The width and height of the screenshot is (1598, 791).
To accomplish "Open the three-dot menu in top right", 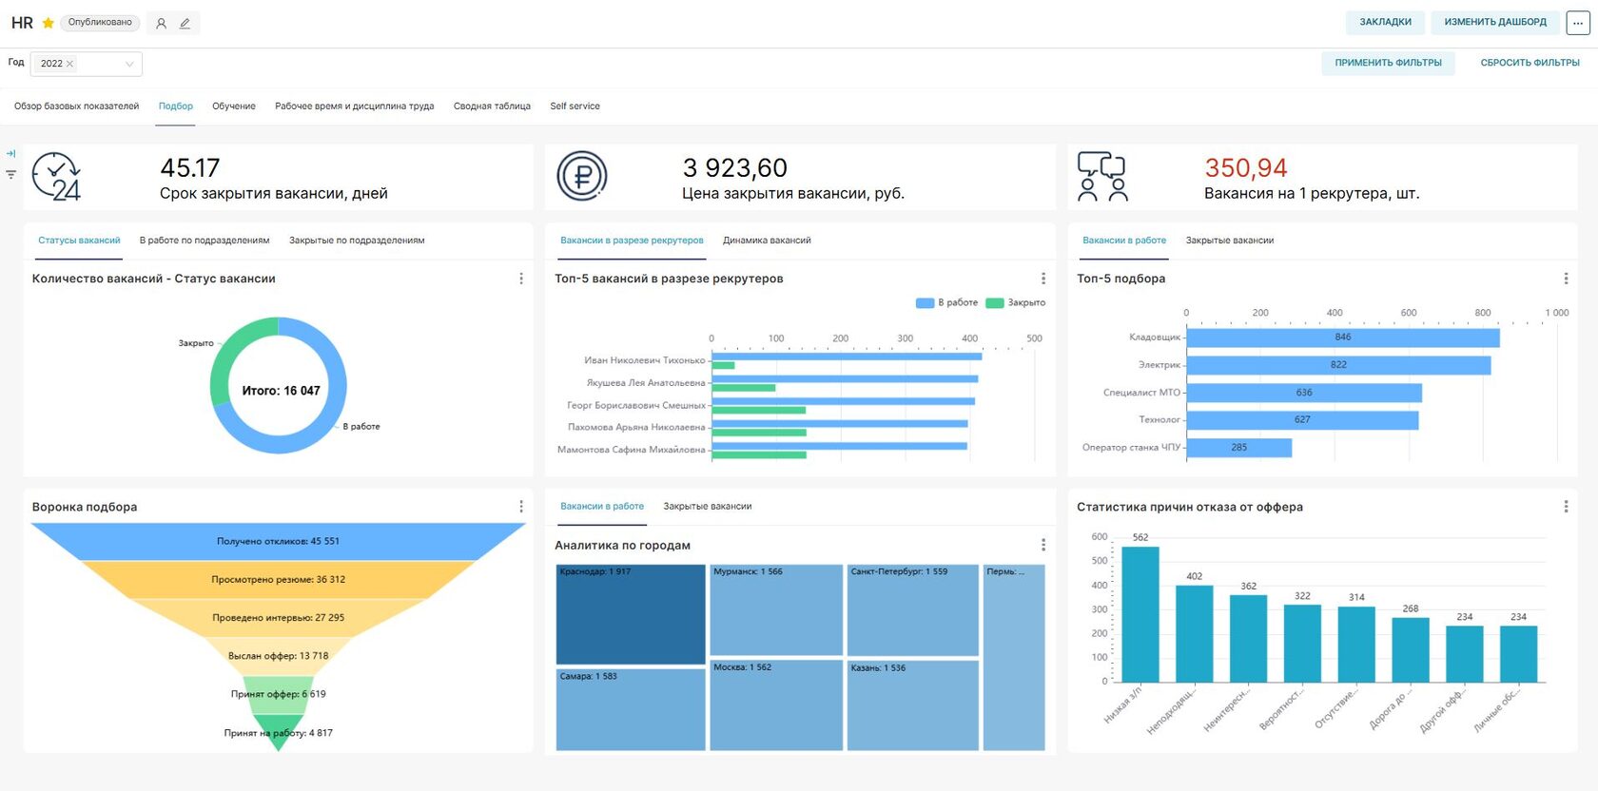I will pyautogui.click(x=1578, y=22).
